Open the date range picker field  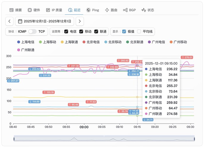(x=45, y=21)
